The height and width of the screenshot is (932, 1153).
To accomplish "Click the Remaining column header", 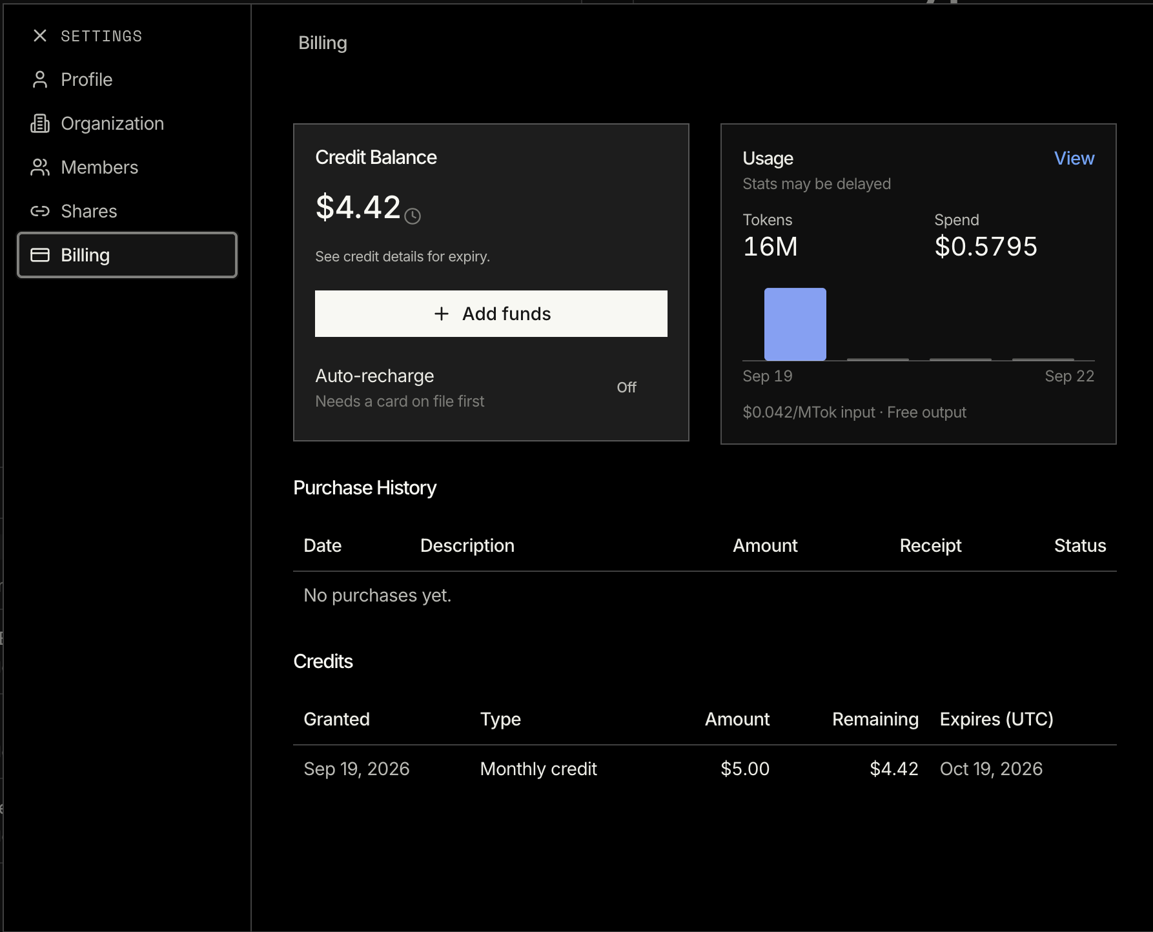I will tap(875, 719).
